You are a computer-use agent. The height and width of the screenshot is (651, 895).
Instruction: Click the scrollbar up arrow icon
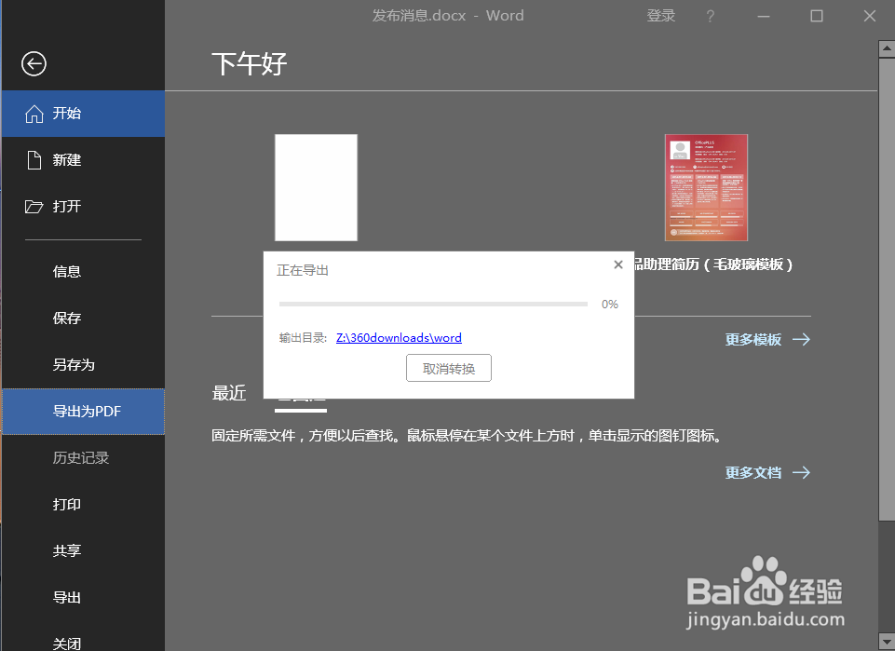click(885, 47)
